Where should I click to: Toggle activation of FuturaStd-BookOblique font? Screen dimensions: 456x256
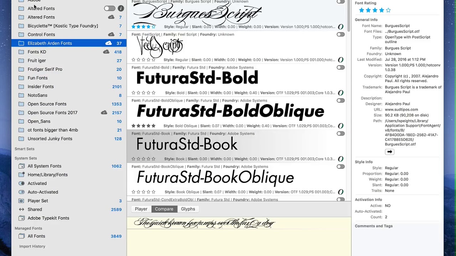341,167
